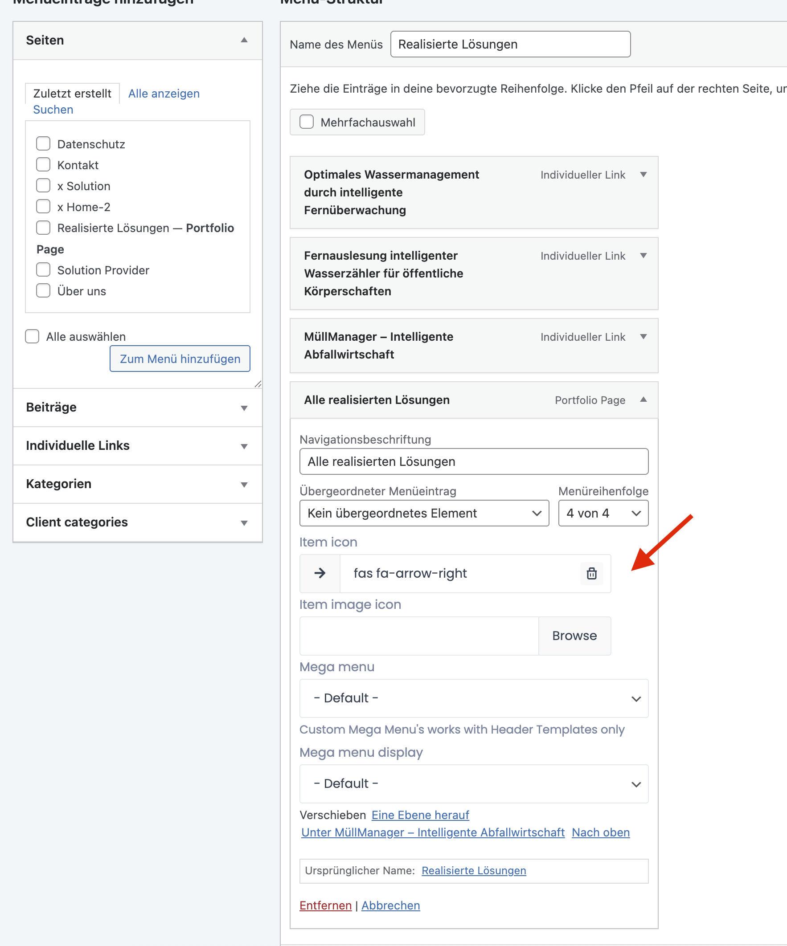This screenshot has width=787, height=946.
Task: Expand the MüllManager menu item arrow
Action: [643, 337]
